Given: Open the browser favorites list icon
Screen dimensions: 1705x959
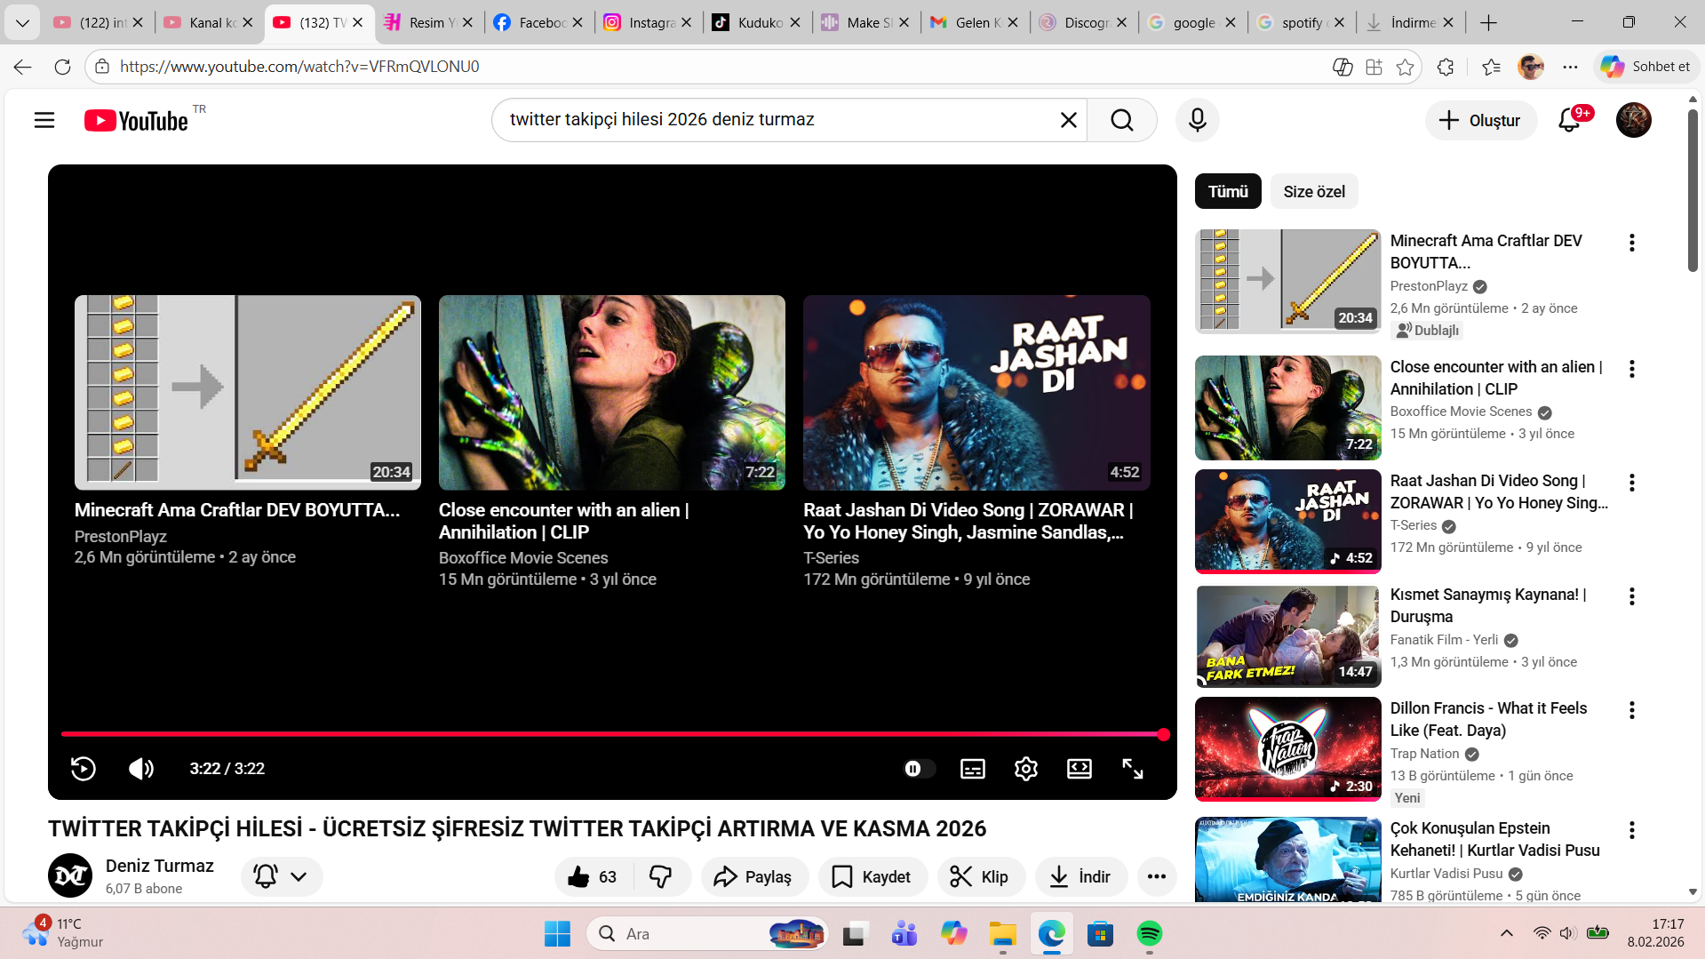Looking at the screenshot, I should click(1492, 67).
